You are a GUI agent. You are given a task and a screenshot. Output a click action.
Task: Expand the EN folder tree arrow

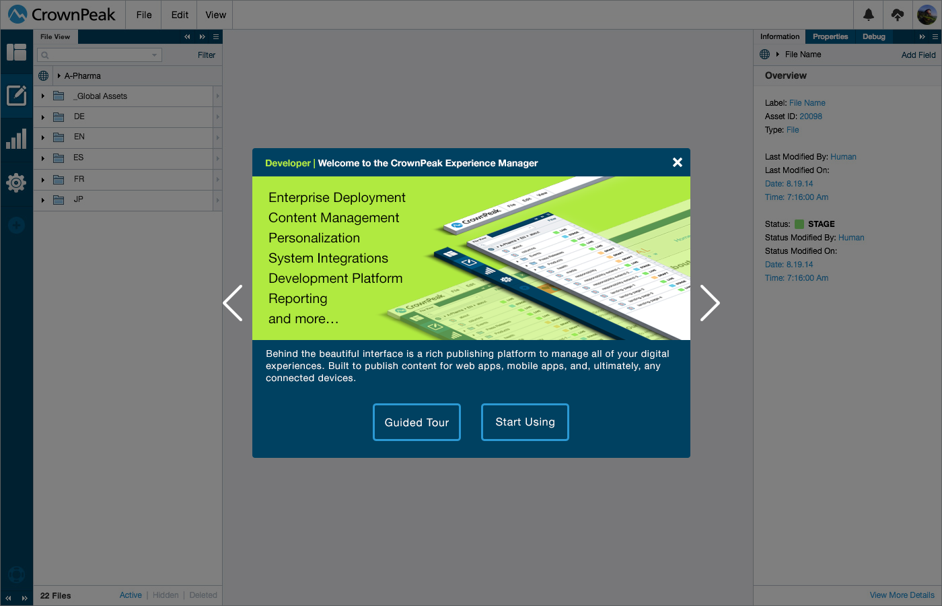click(42, 137)
